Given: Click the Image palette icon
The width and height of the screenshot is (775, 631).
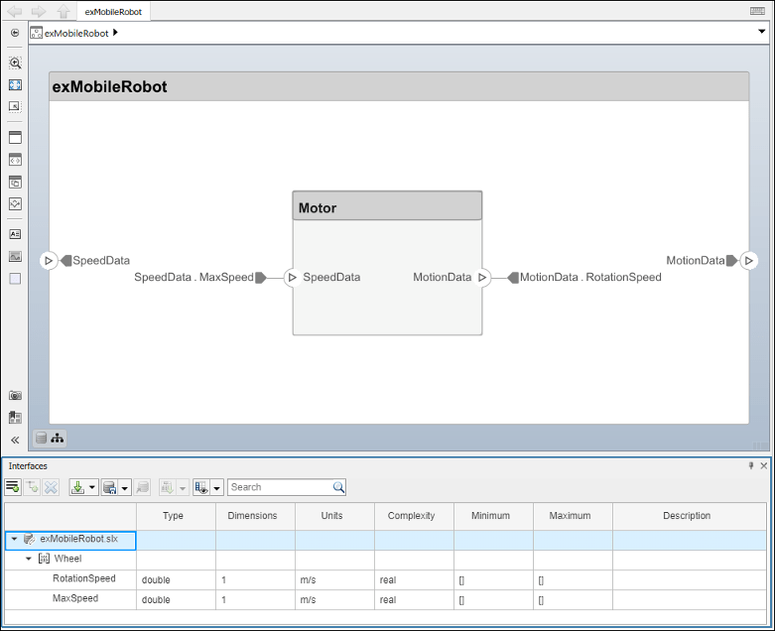Looking at the screenshot, I should (x=15, y=256).
